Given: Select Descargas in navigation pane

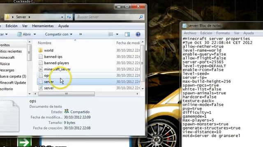Looking at the screenshot, I should point(7,70).
